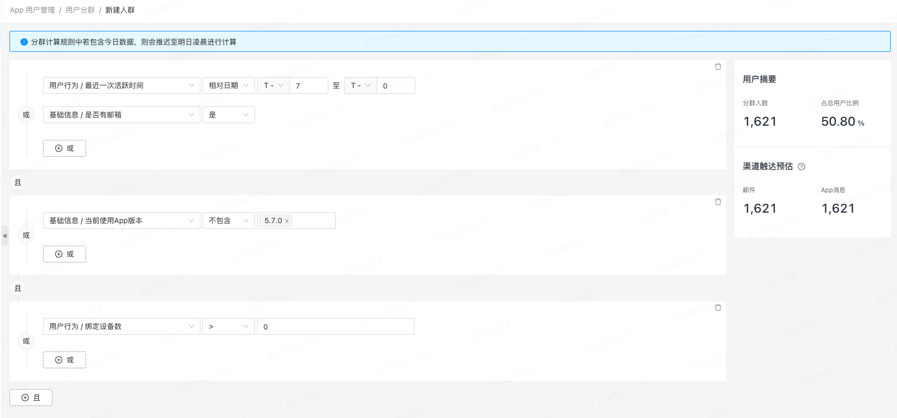Click the 新建人群 breadcrumb

pyautogui.click(x=120, y=10)
